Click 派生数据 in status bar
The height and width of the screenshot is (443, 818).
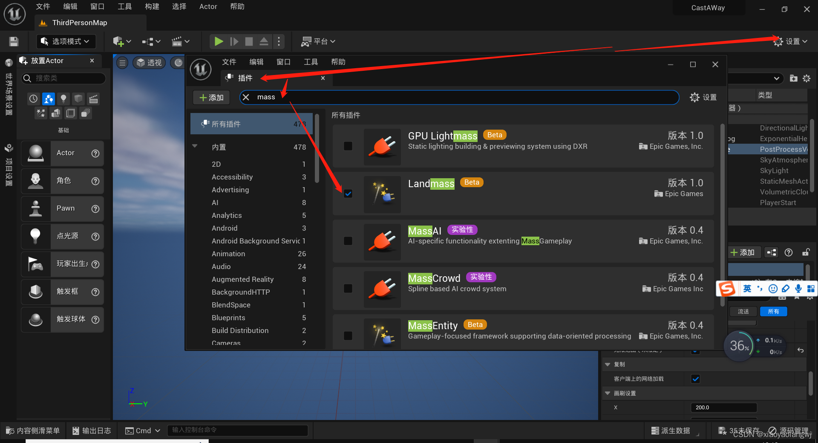(x=671, y=431)
